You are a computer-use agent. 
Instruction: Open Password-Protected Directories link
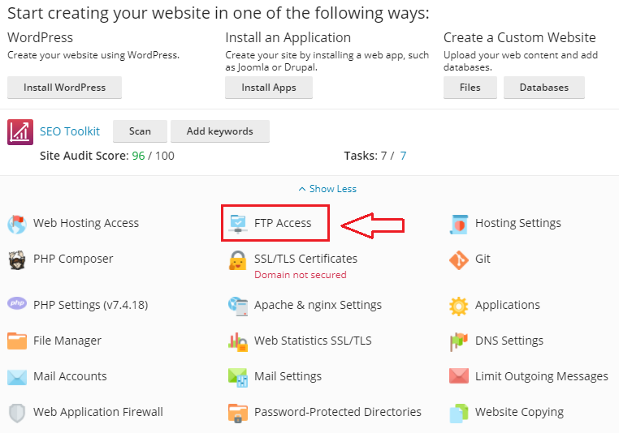338,412
